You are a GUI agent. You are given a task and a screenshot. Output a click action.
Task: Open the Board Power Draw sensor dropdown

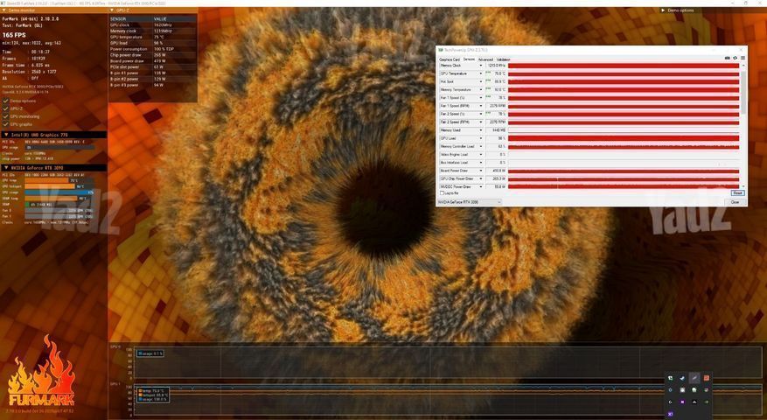tap(480, 171)
